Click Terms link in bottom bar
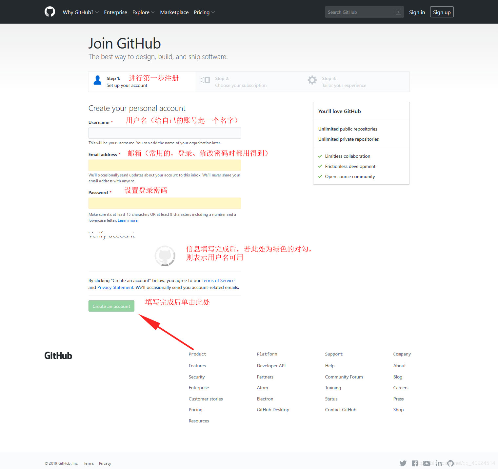This screenshot has height=469, width=498. coord(89,463)
